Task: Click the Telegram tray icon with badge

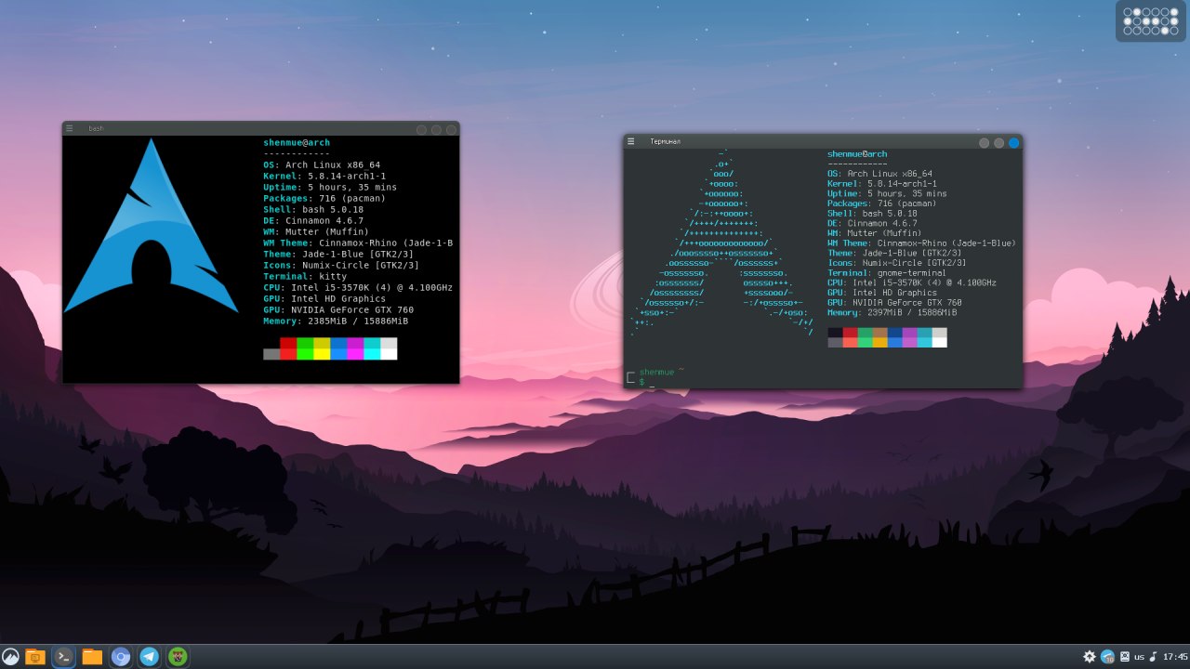Action: (1107, 657)
